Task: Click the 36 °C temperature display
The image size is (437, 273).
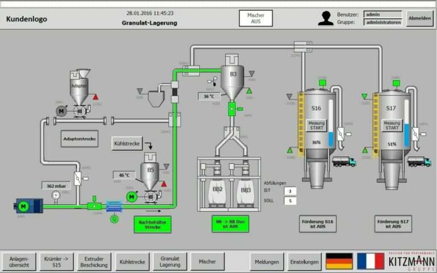Action: click(209, 96)
